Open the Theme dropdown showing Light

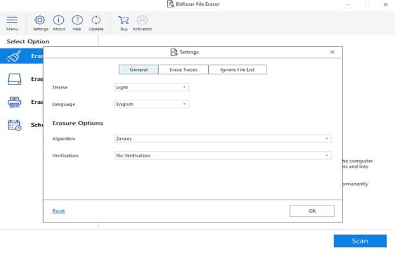[x=152, y=87]
